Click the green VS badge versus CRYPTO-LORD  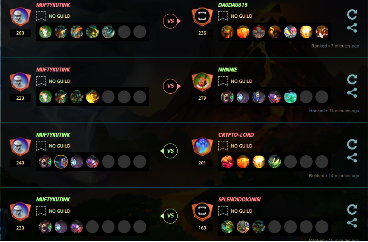[170, 151]
